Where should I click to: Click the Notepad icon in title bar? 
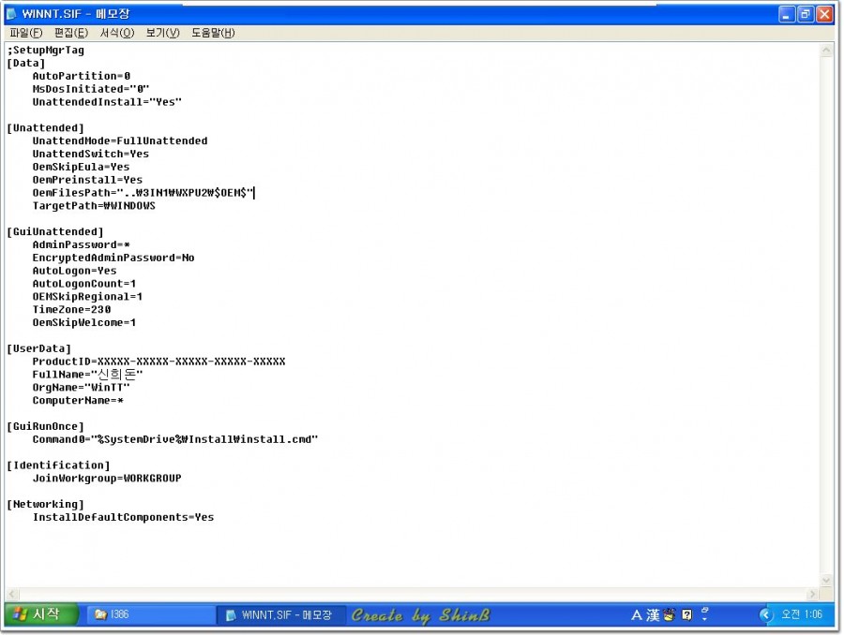pyautogui.click(x=12, y=14)
